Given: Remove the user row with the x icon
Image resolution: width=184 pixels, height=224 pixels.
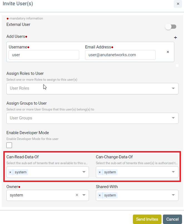Looking at the screenshot, I should [168, 52].
